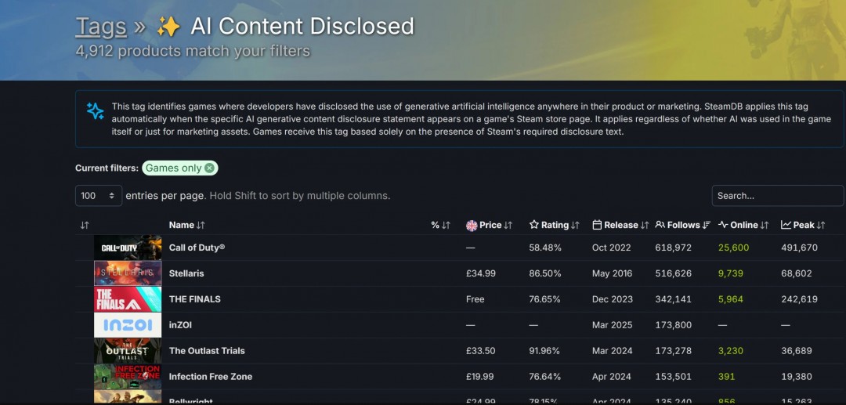Click the star Rating header icon
The image size is (846, 405).
(x=534, y=225)
